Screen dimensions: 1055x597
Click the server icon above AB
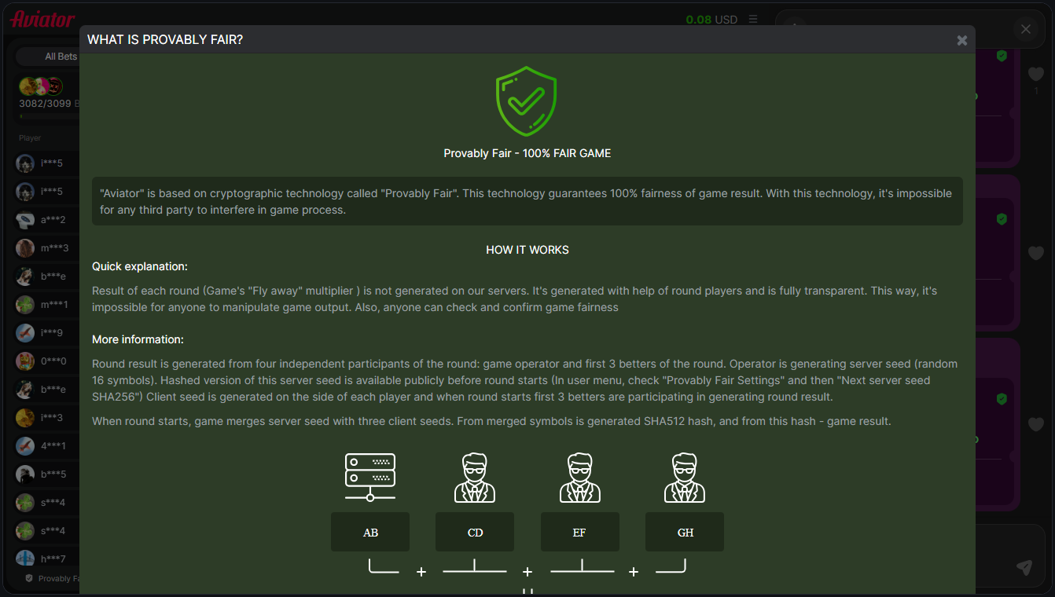point(370,477)
